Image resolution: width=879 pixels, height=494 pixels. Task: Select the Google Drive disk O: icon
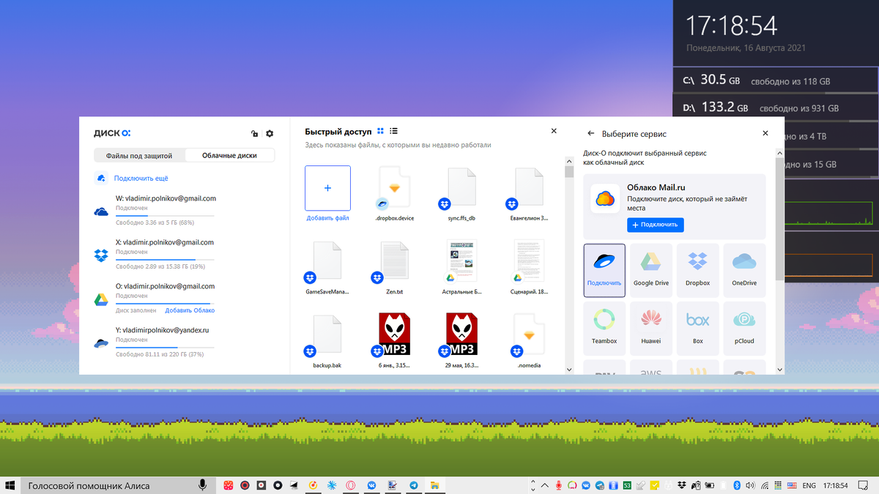pyautogui.click(x=101, y=300)
